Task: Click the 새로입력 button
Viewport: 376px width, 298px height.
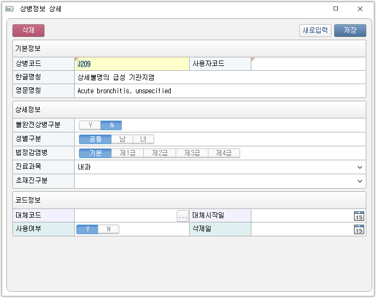Action: 315,31
